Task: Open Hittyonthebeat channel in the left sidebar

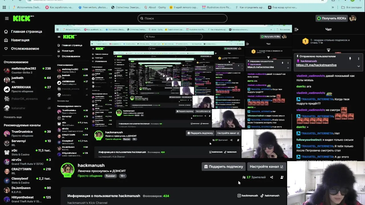Action: [x=27, y=199]
